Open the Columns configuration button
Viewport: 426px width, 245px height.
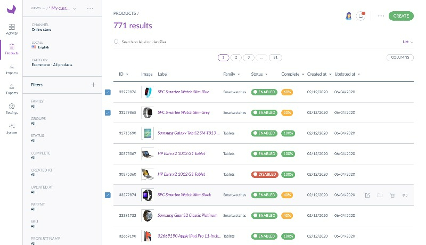click(x=400, y=58)
